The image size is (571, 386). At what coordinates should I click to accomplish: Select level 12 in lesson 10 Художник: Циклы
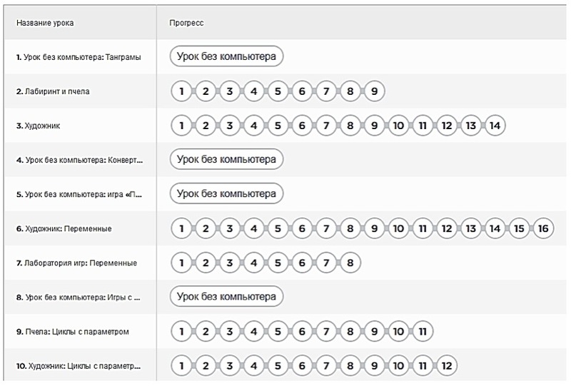pyautogui.click(x=447, y=365)
